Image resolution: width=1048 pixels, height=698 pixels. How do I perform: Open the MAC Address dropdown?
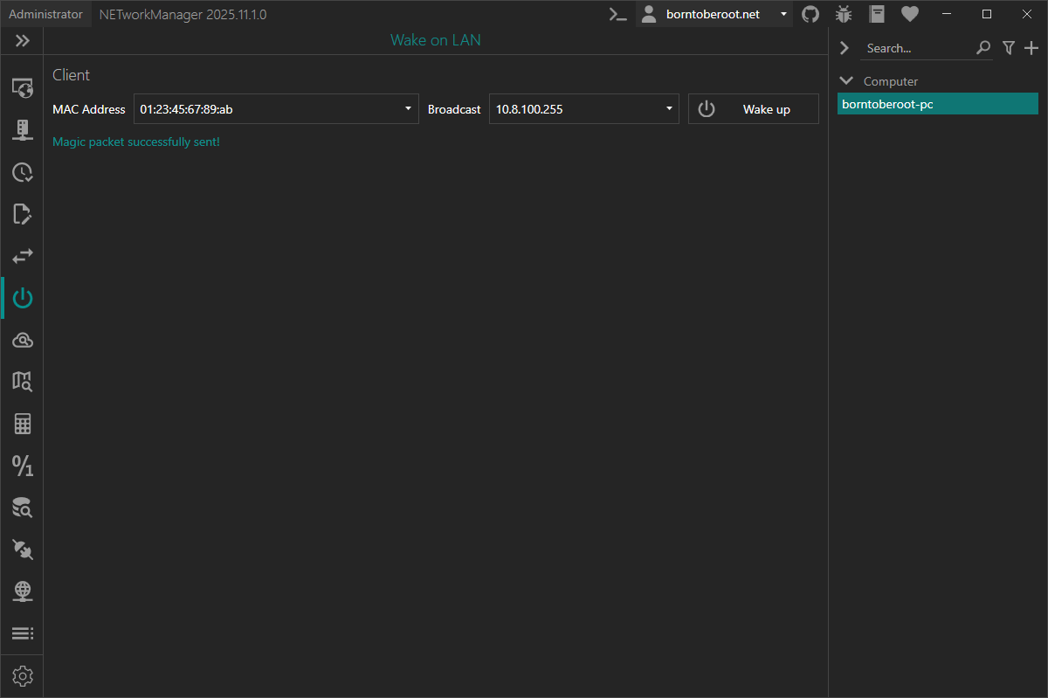[x=408, y=109]
